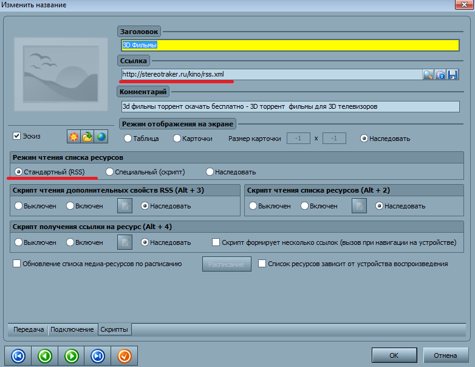Go to first item with the blue skip-back button
The width and height of the screenshot is (475, 367).
point(18,355)
